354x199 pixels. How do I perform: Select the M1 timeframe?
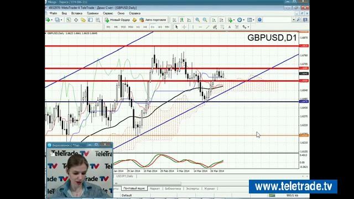(x=108, y=27)
